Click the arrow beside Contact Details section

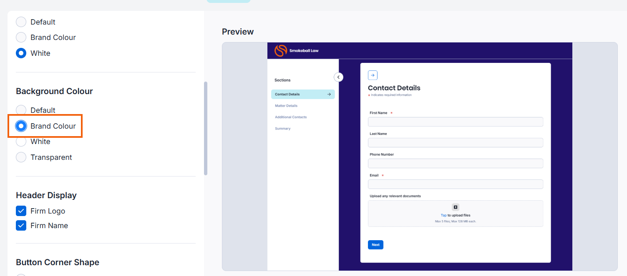point(329,94)
